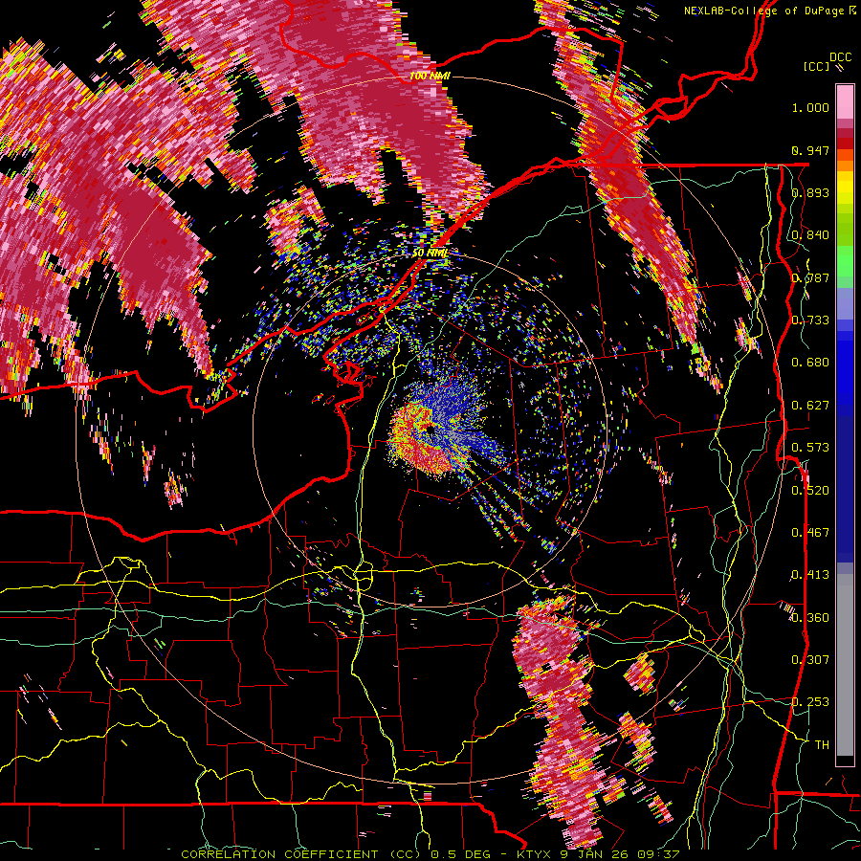
Task: Click the 0.360 scale value
Action: click(810, 618)
